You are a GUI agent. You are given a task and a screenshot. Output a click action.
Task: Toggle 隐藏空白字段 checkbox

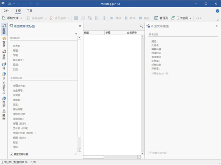coord(150,153)
